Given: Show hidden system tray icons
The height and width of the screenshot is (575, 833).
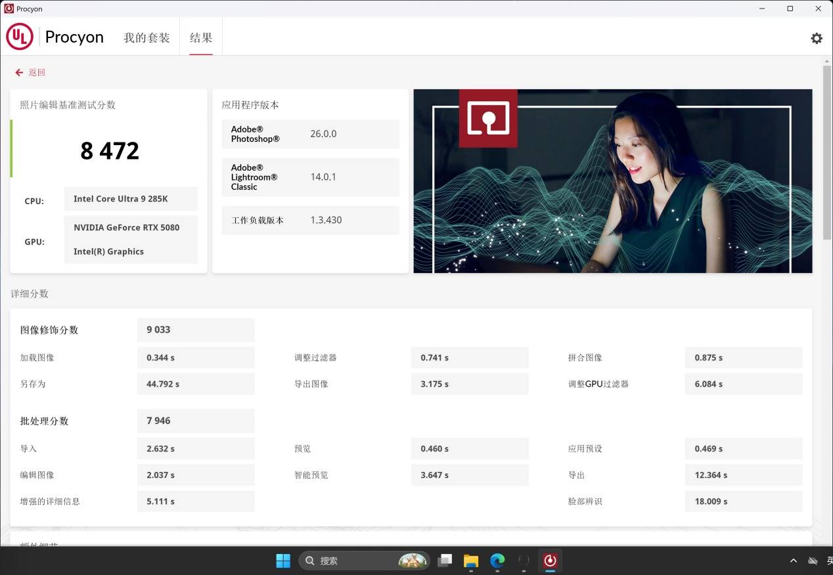Looking at the screenshot, I should click(x=794, y=561).
